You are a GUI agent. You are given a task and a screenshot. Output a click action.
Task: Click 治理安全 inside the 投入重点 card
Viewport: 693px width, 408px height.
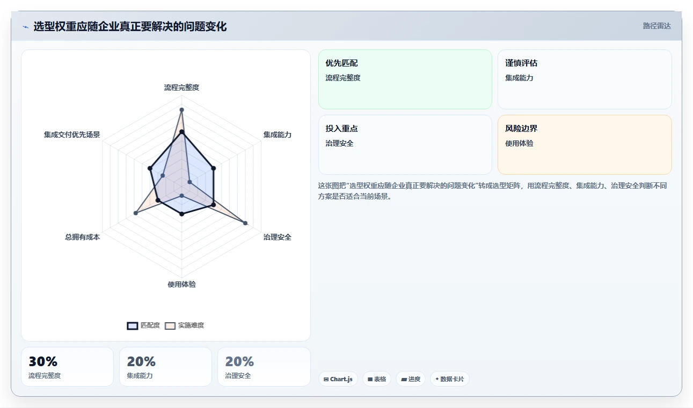click(339, 143)
